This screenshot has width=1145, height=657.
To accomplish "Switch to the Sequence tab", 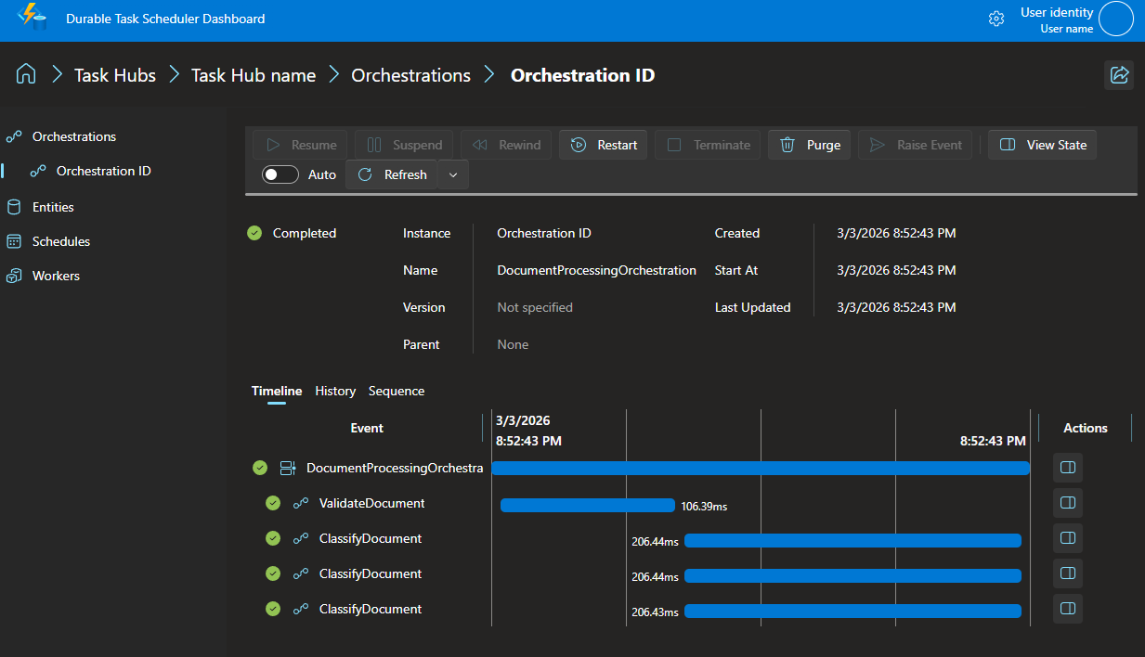I will coord(397,391).
